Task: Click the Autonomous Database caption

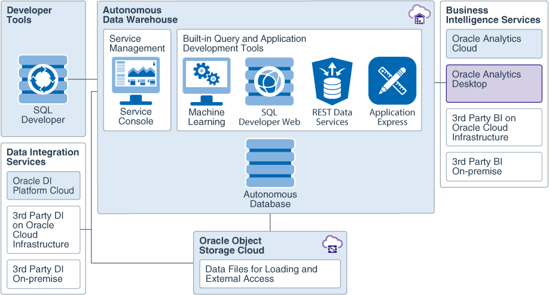Action: pos(270,199)
